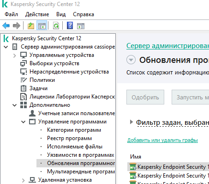Viewport: 209px width, 184px height.
Task: Select Мультиарендные программы in tree
Action: coord(81,172)
